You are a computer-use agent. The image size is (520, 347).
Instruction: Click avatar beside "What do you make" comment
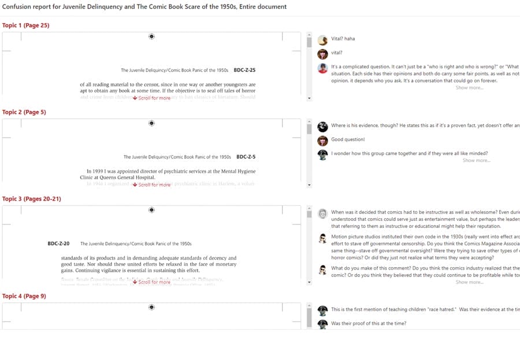[322, 269]
